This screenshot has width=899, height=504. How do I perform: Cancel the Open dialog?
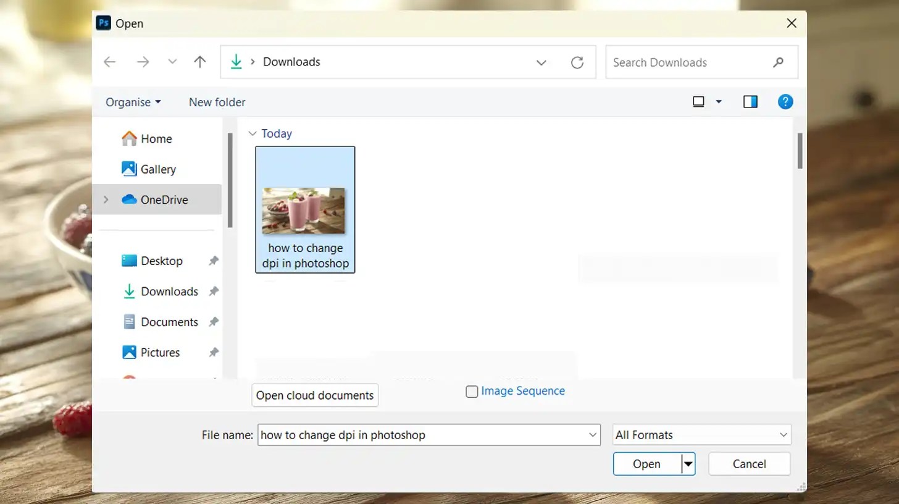(x=749, y=464)
